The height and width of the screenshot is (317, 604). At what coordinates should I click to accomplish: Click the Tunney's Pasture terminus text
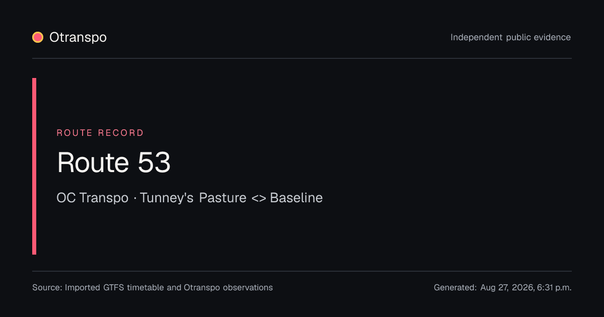193,198
